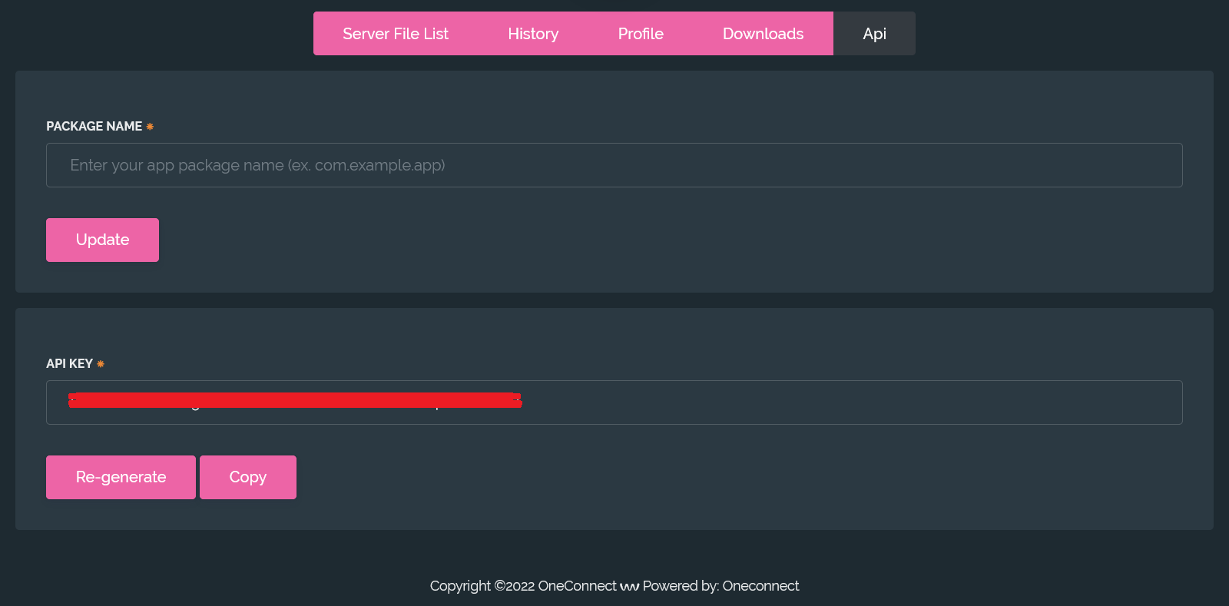The width and height of the screenshot is (1229, 606).
Task: Re-generate the API key
Action: click(121, 477)
